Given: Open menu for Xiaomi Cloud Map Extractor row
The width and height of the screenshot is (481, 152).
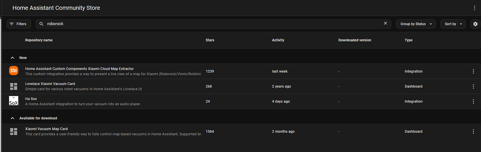Looking at the screenshot, I should [473, 71].
